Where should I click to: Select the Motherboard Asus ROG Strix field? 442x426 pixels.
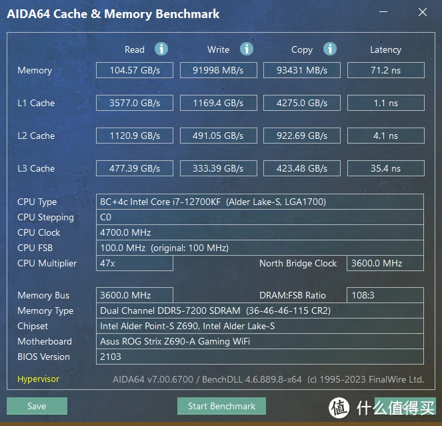click(x=260, y=341)
